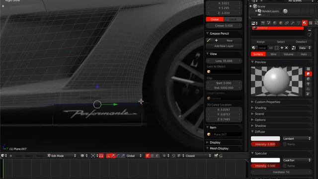The height and width of the screenshot is (179, 318).
Task: Unlink material with the X icon
Action: 287,48
